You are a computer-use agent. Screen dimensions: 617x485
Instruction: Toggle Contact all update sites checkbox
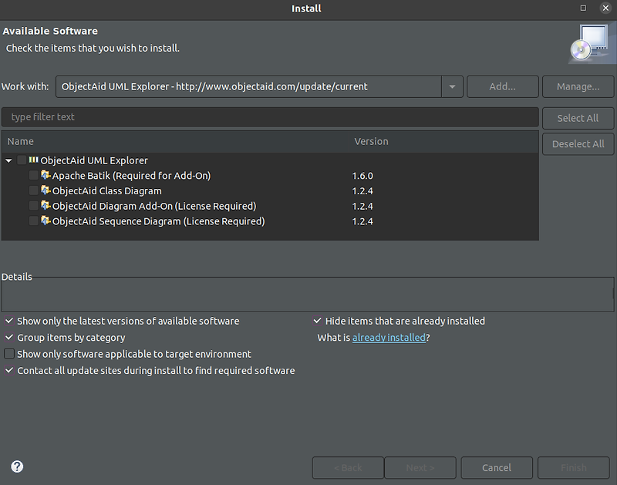pyautogui.click(x=9, y=371)
